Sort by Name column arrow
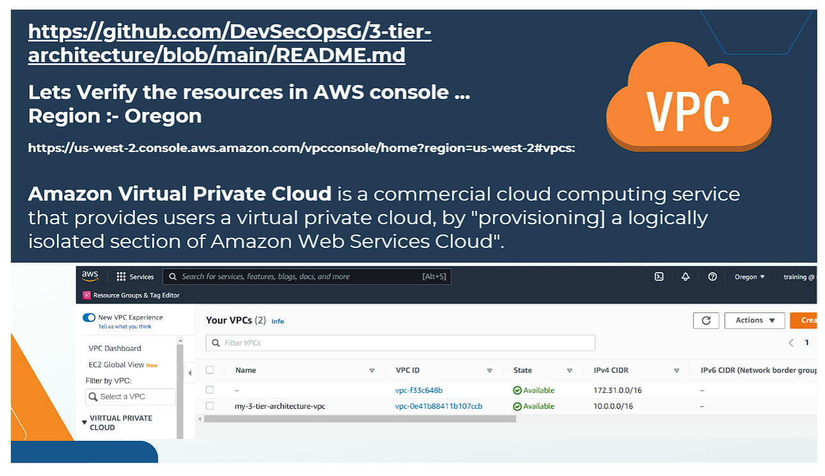This screenshot has height=476, width=825. pyautogui.click(x=372, y=371)
